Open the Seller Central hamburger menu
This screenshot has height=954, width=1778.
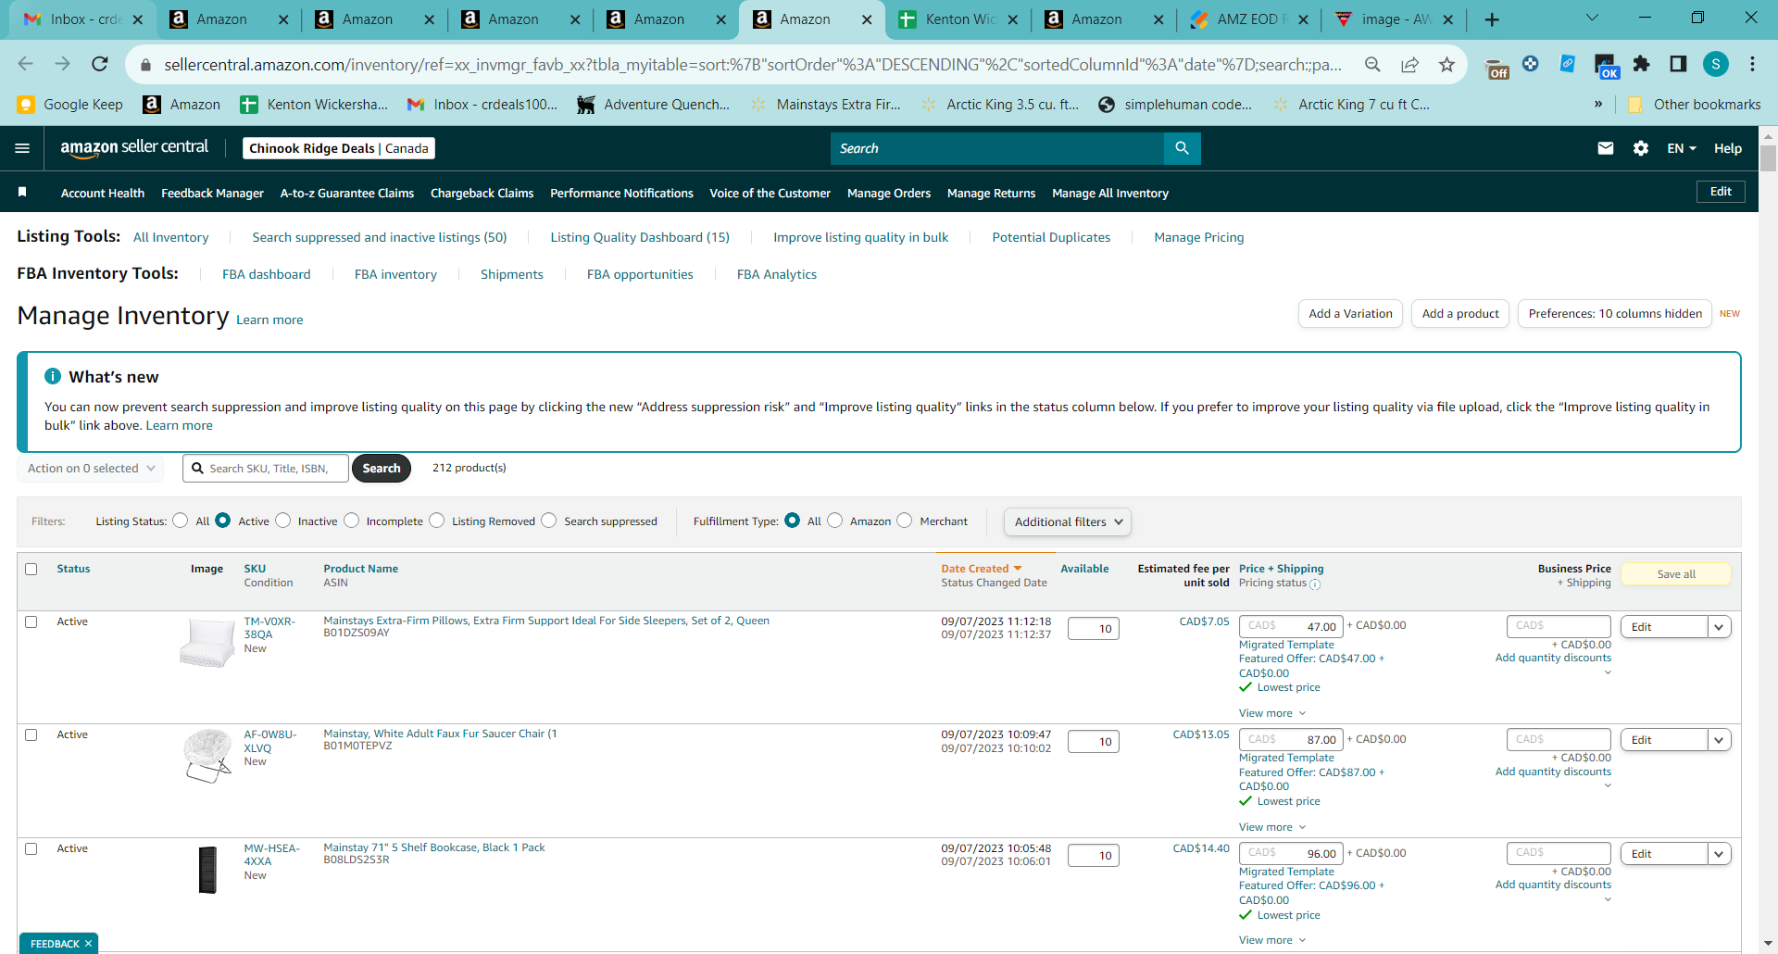[x=23, y=148]
